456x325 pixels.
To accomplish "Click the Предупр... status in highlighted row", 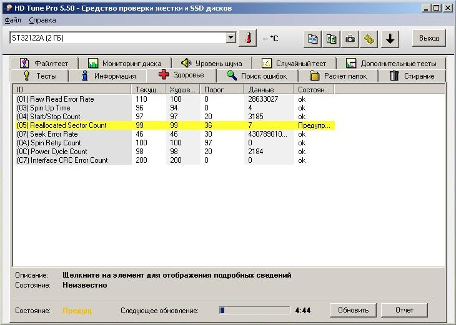I will coord(314,125).
